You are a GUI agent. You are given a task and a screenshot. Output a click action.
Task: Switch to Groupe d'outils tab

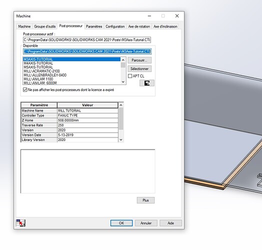(44, 26)
